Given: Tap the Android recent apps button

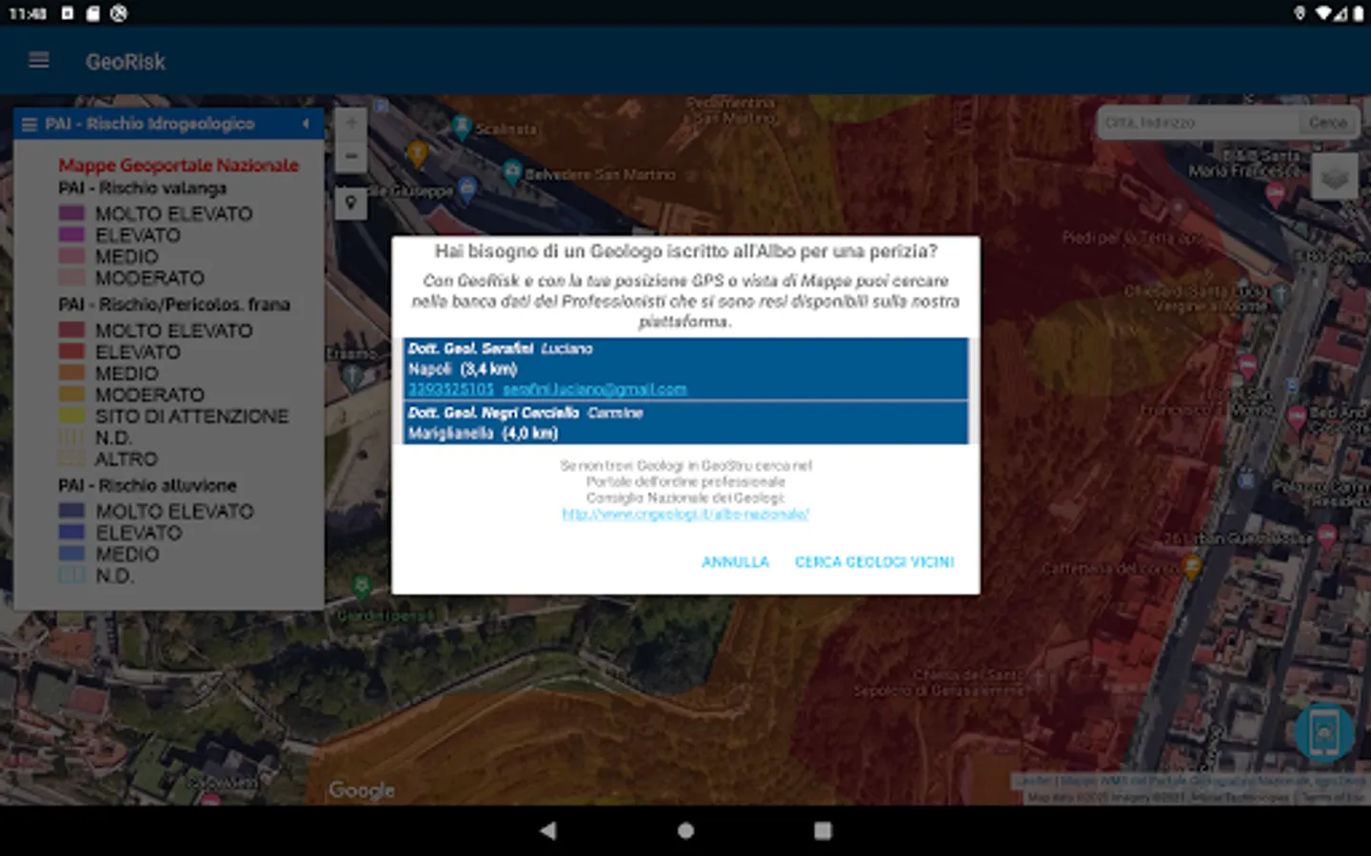Looking at the screenshot, I should coord(823,830).
